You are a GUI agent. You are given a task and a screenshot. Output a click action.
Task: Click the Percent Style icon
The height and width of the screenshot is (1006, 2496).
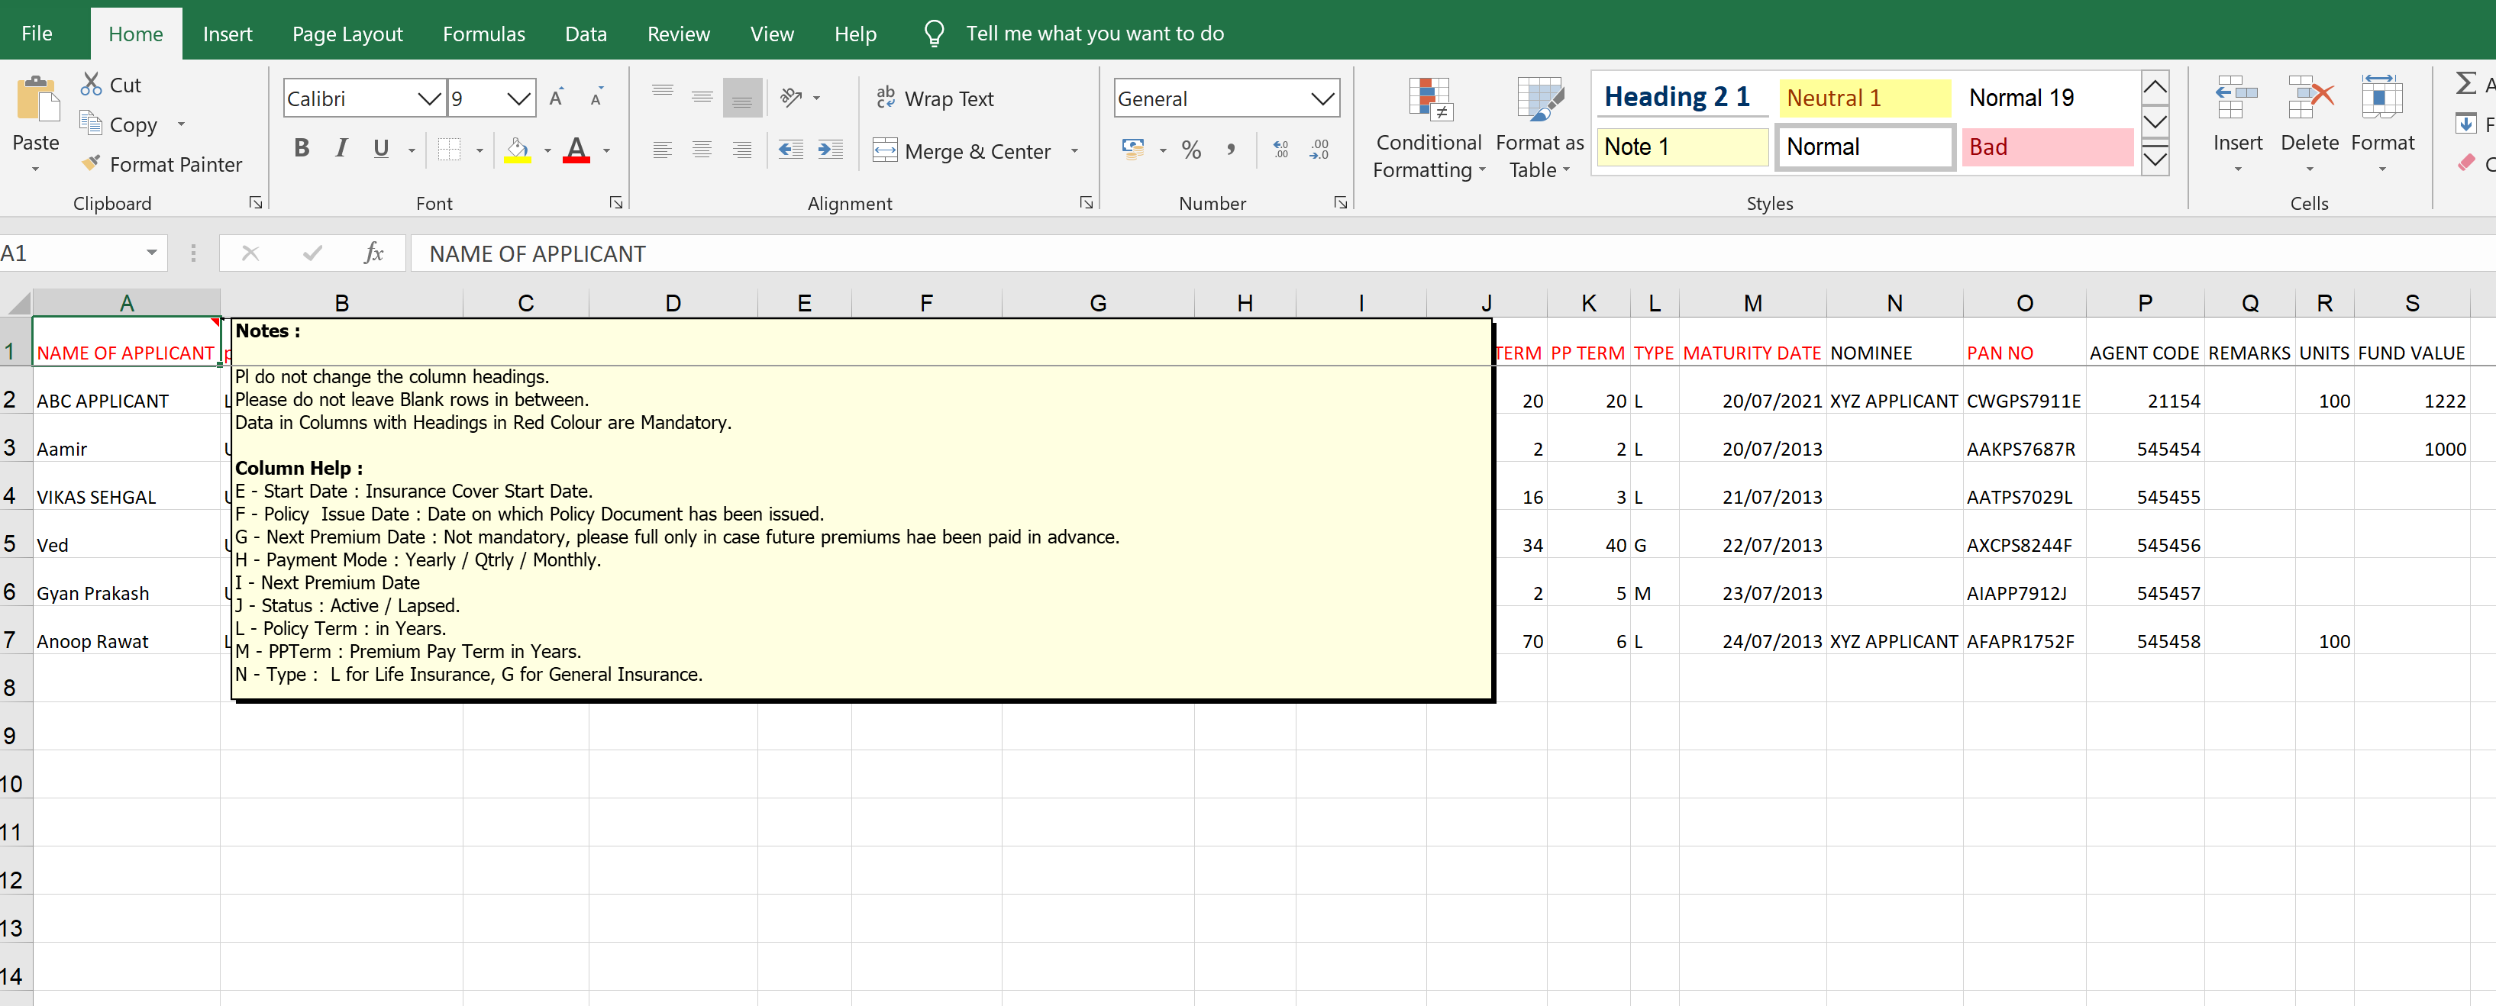(x=1191, y=150)
